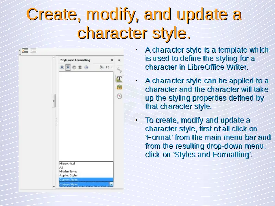The height and width of the screenshot is (206, 275).
Task: Pick 'Hidden Styles' filter option
Action: [68, 171]
